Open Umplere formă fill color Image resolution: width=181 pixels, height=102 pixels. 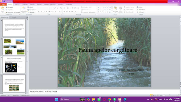point(129,7)
